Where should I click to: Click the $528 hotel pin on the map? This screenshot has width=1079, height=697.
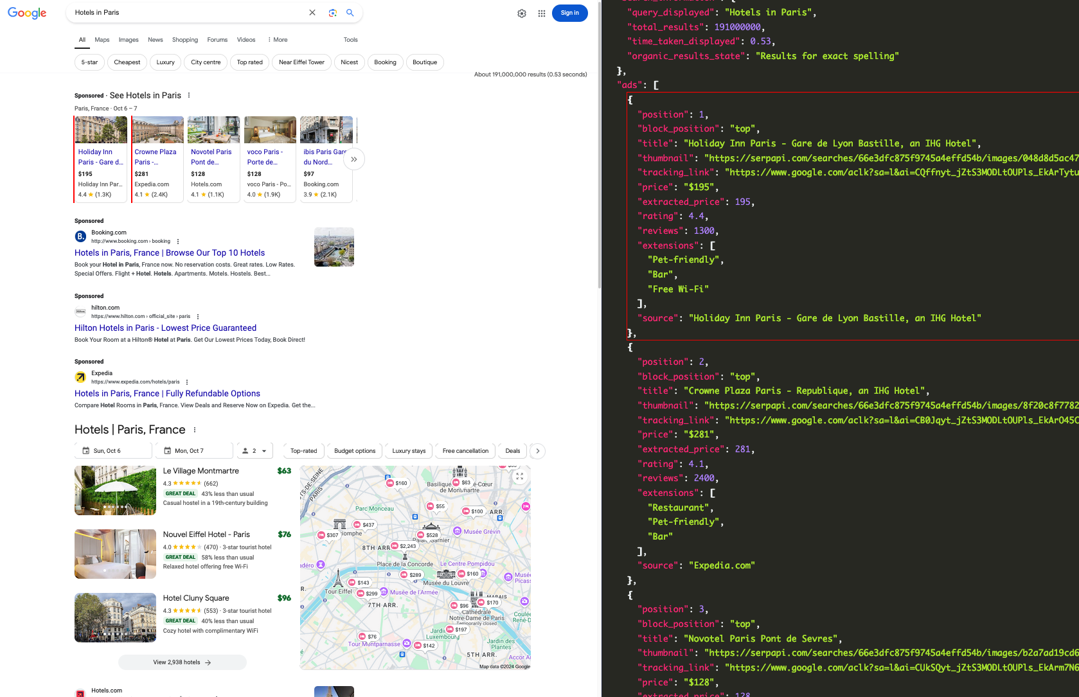[428, 535]
